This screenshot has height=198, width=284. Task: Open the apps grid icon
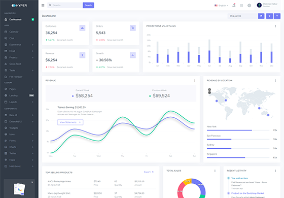241,6
